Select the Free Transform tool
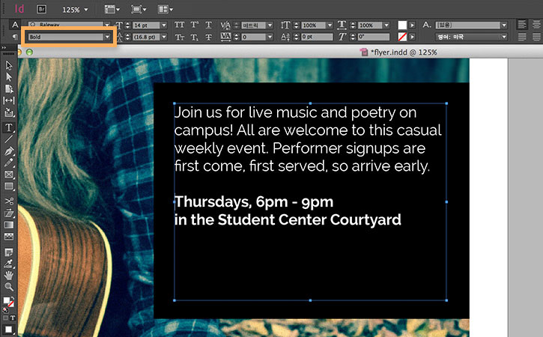 point(9,213)
